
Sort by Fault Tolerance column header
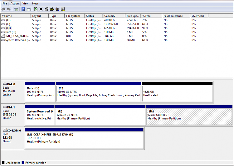point(176,16)
